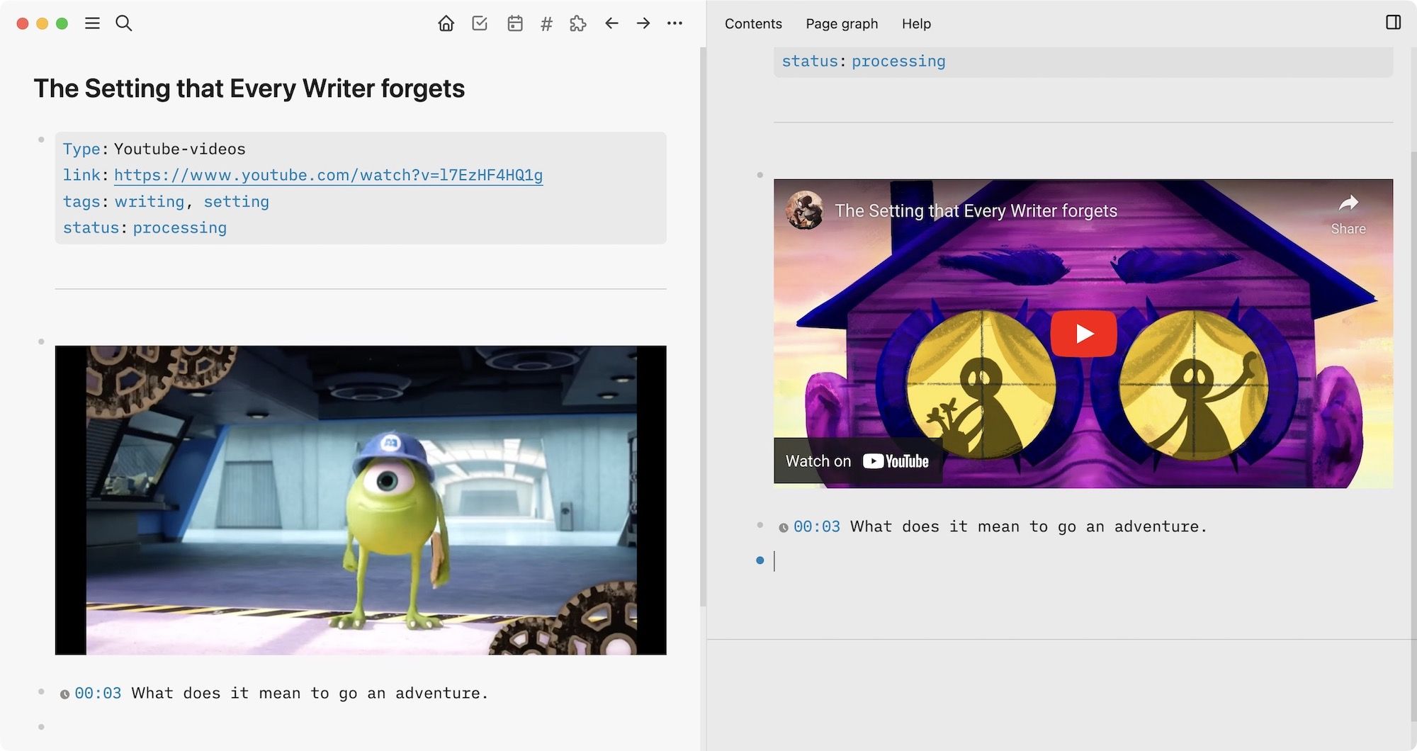
Task: Open the journal calendar
Action: tap(514, 23)
